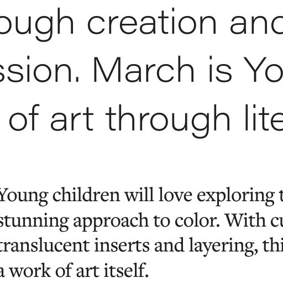Click the partial word 'ssion.' in the heading
The image size is (283, 283).
pos(39,69)
